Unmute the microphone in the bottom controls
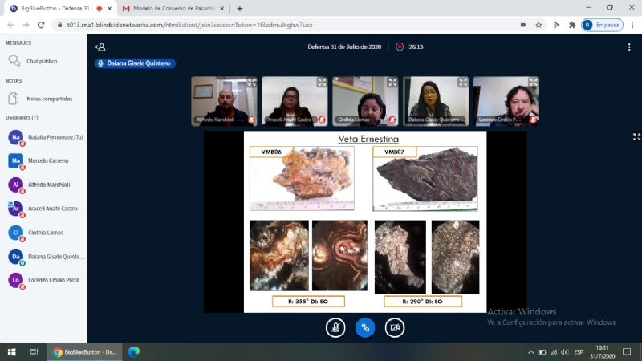 pos(335,327)
